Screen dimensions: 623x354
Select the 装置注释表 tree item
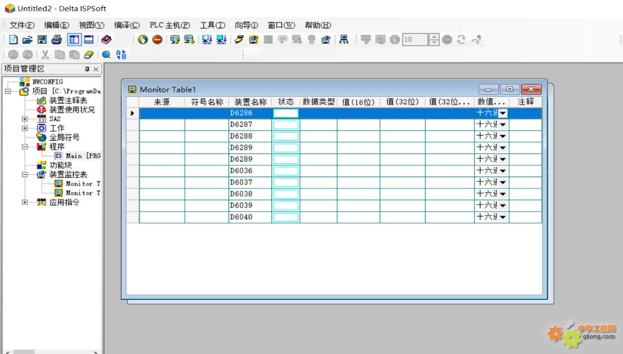tap(68, 101)
